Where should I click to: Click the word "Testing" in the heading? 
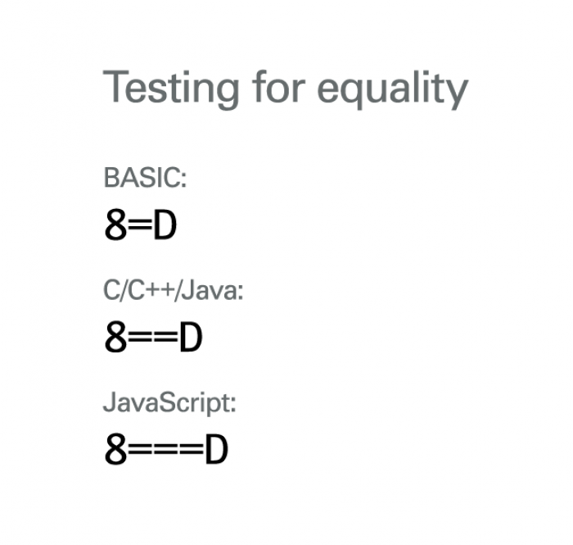point(170,89)
